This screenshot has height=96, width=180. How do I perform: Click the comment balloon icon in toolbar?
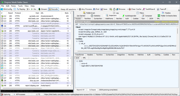point(15,9)
